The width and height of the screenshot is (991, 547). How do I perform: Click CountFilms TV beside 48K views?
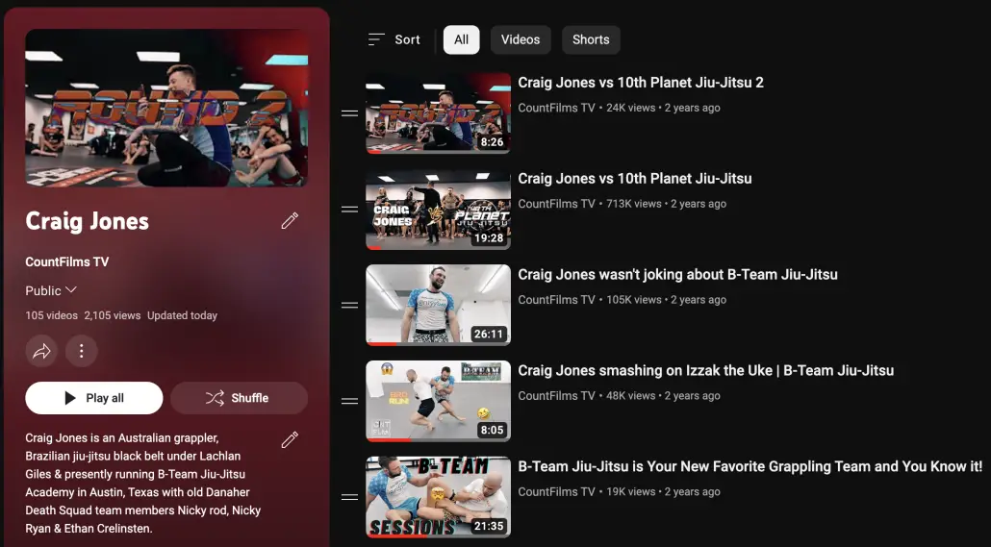[557, 396]
